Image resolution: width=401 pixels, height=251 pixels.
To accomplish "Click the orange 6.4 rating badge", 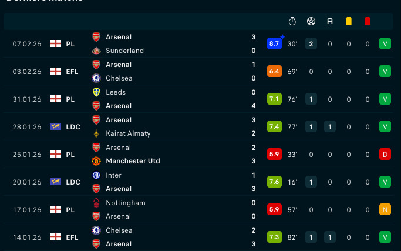I will pos(274,71).
